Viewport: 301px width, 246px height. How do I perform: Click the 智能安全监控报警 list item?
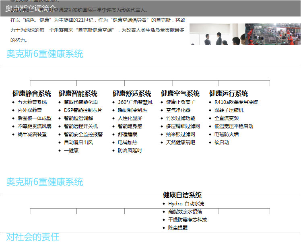pos(83,134)
